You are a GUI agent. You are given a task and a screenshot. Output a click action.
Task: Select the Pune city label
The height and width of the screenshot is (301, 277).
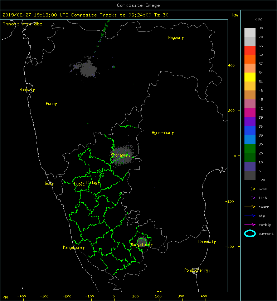point(50,104)
